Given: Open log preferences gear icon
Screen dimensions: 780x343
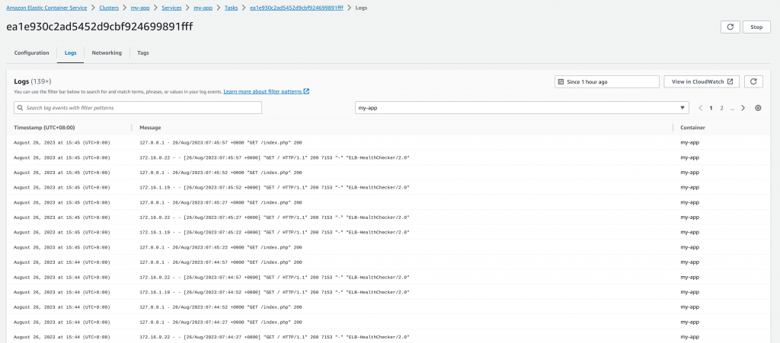Looking at the screenshot, I should [758, 108].
